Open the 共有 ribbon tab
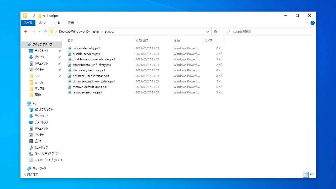 [x=57, y=23]
